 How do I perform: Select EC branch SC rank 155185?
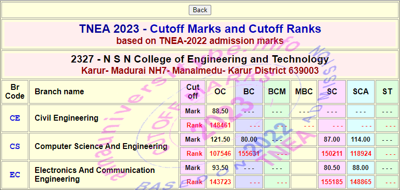coord(332,182)
